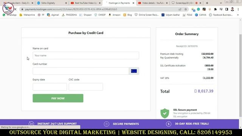Open the Mahaonline bookmark

click(27, 15)
